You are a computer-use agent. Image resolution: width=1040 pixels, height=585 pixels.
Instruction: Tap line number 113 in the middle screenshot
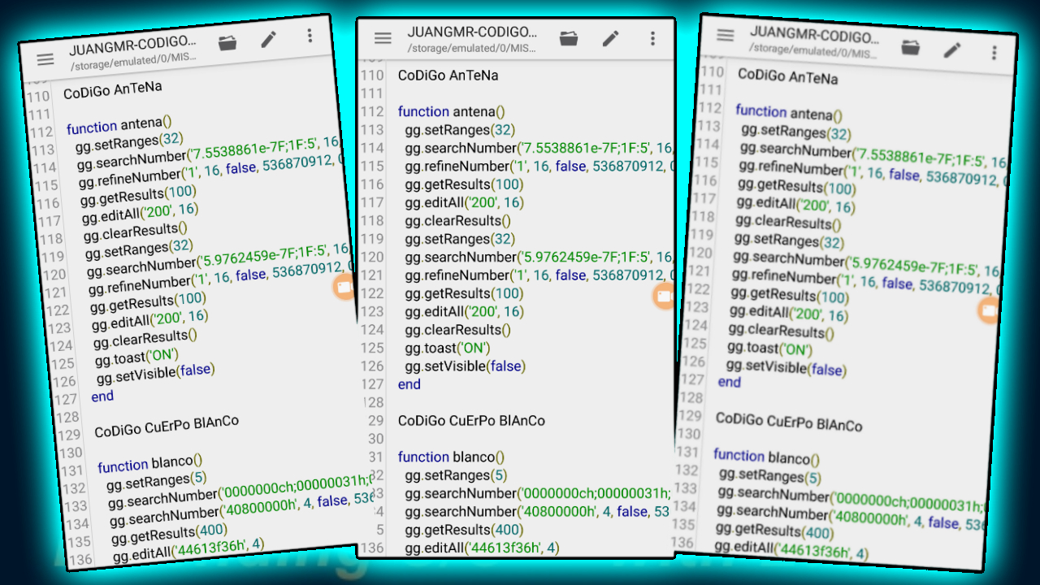pos(371,128)
